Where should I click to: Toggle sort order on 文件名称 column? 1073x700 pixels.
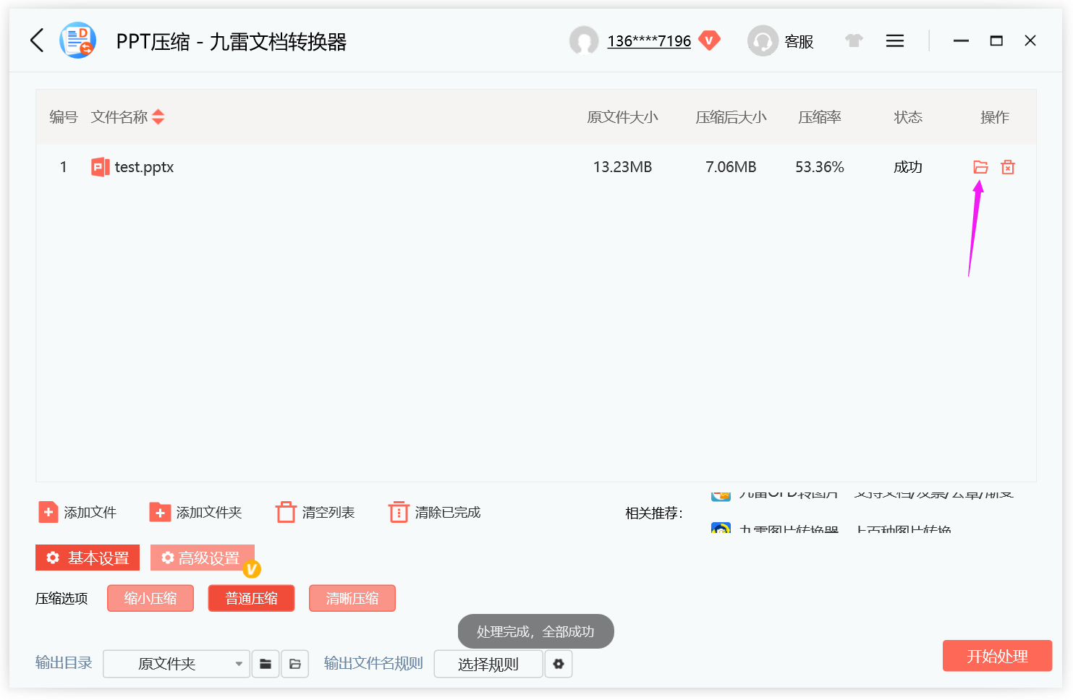pyautogui.click(x=158, y=117)
